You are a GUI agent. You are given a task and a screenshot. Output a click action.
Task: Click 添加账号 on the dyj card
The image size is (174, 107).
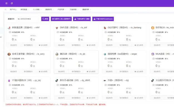click(x=109, y=98)
